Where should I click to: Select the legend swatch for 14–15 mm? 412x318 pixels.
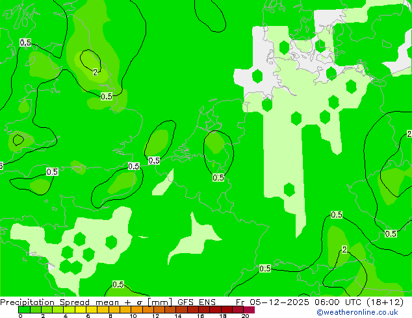tap(182, 310)
